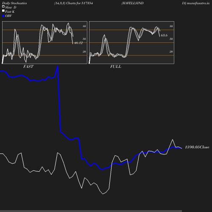The height and width of the screenshot is (212, 212).
Task: Click the '(14,3,3) Charts for 517354' text
Action: (x=73, y=3)
